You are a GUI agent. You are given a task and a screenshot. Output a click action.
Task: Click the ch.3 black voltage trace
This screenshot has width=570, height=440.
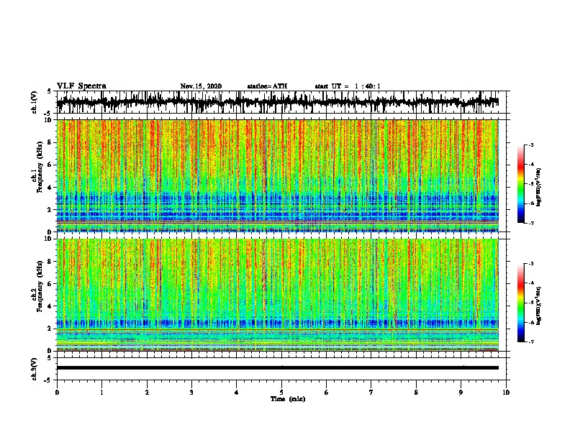278,368
